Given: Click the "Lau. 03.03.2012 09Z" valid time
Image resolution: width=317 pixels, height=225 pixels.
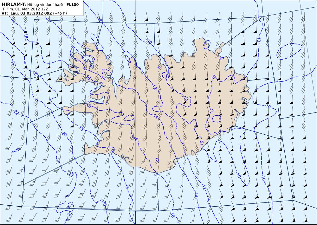Looking at the screenshot, I should point(31,13).
